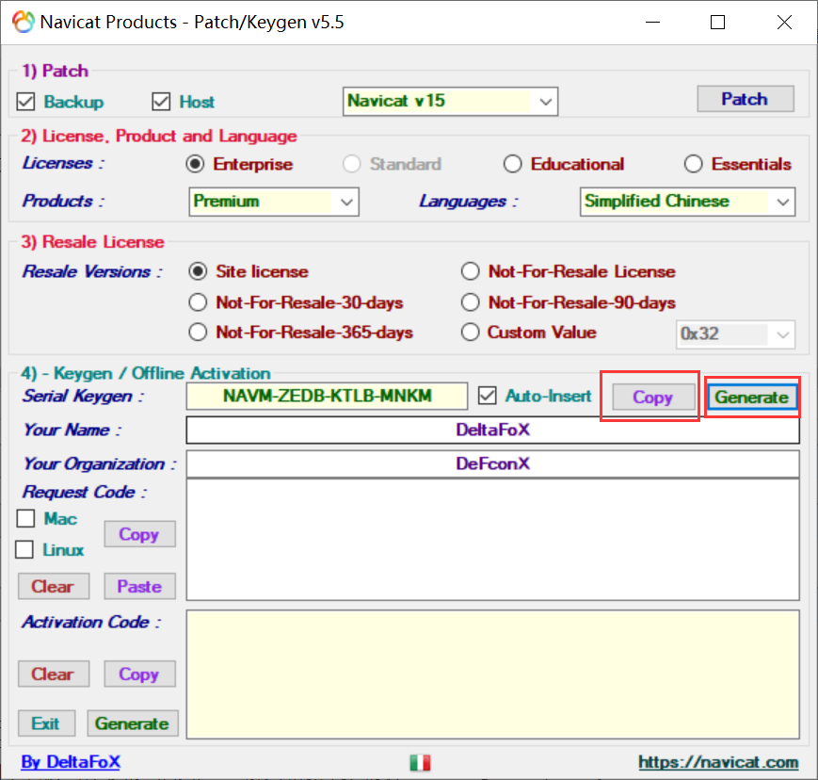Select the Educational license option

(512, 164)
